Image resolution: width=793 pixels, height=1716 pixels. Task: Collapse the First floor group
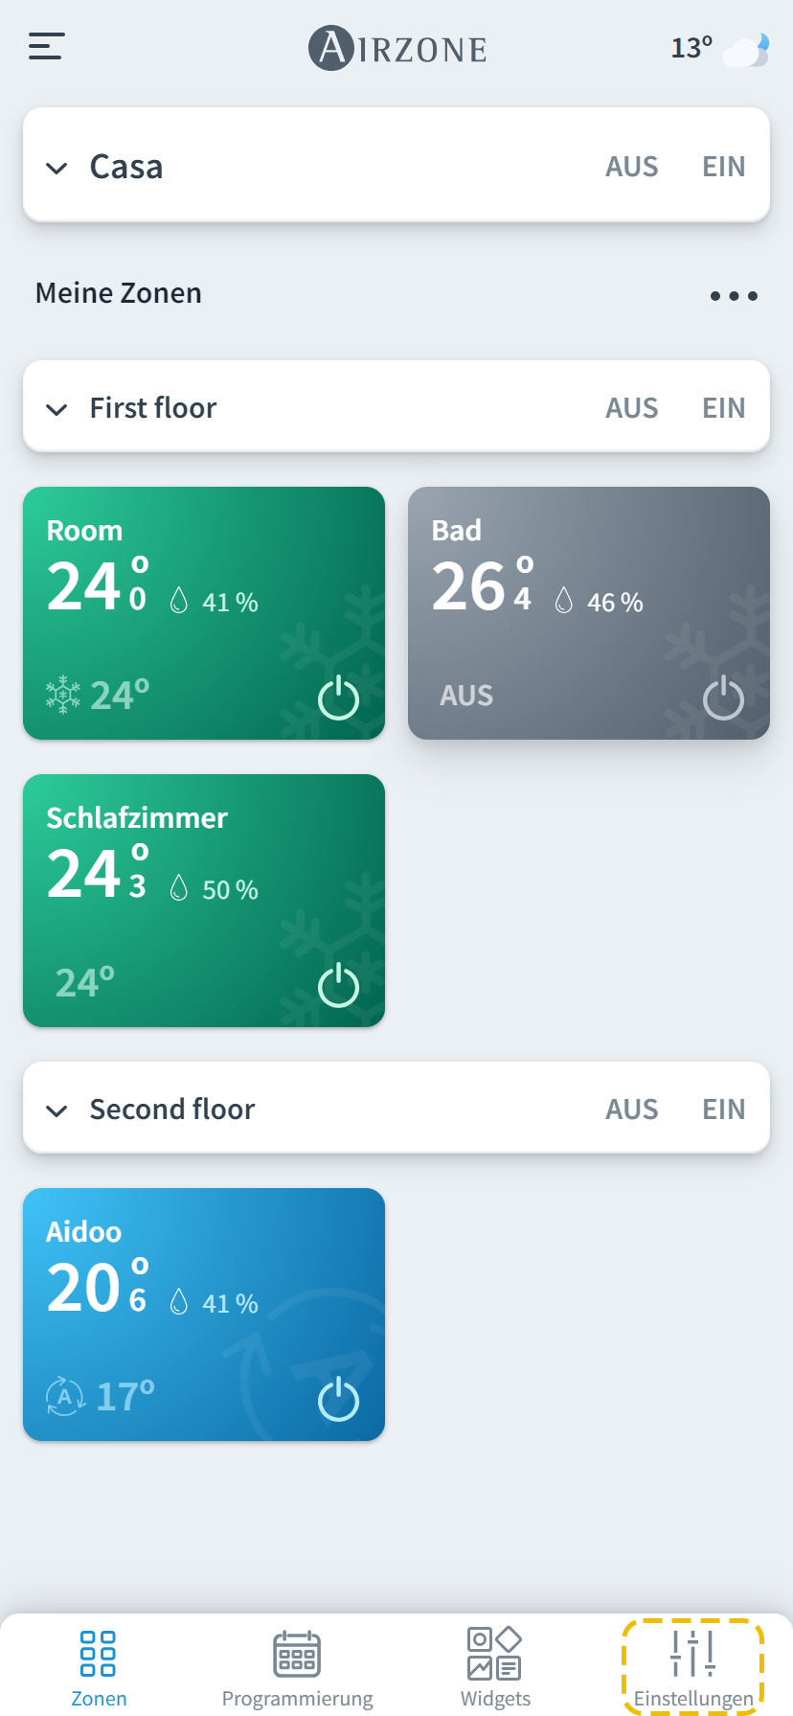pos(57,409)
